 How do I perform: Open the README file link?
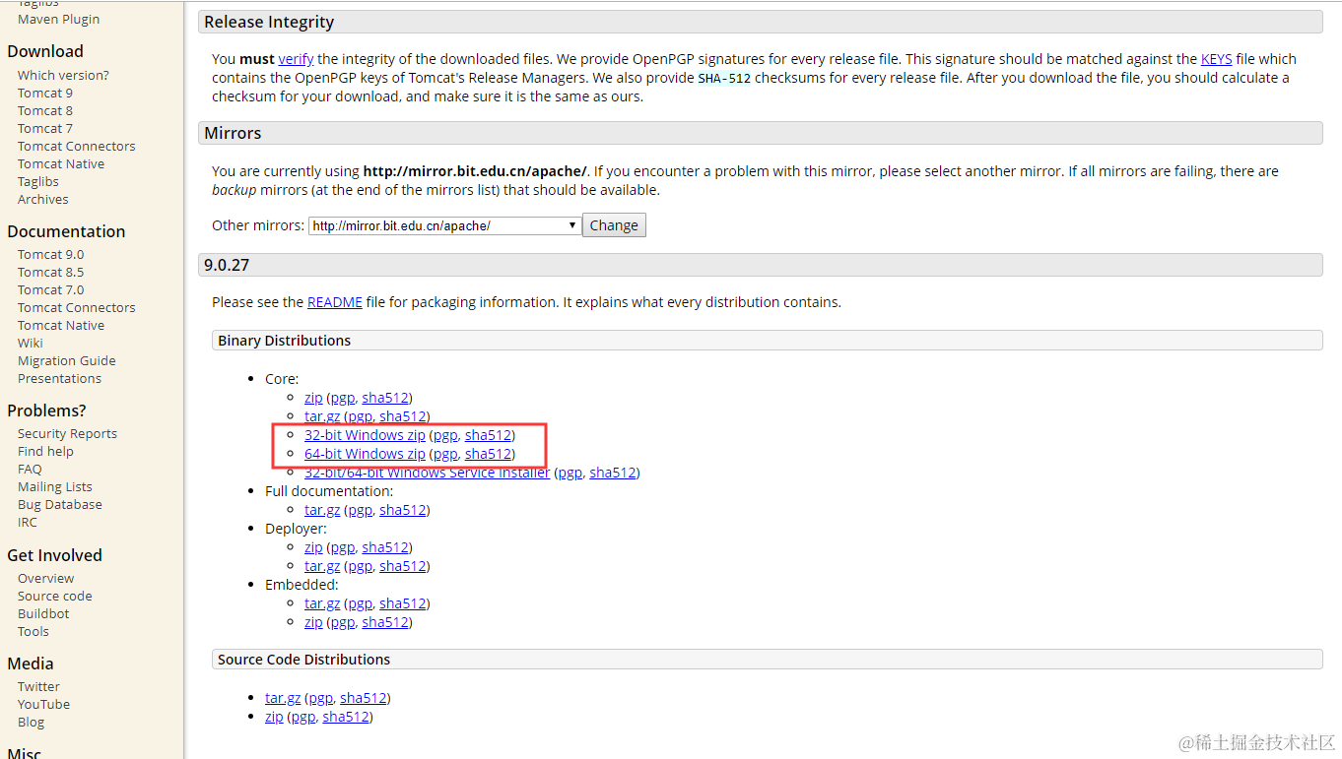(335, 302)
